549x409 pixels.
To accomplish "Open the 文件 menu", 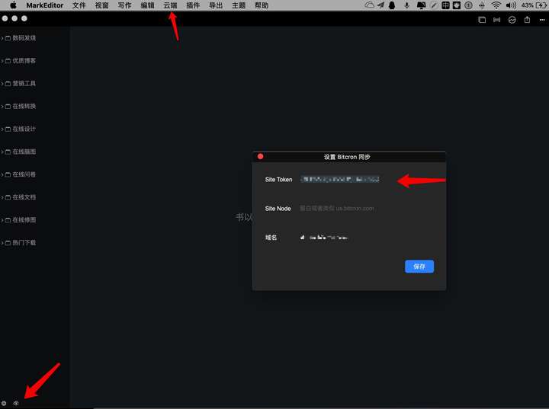I will [x=79, y=5].
